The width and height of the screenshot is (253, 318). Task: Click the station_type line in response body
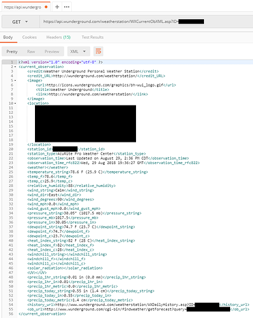86,154
